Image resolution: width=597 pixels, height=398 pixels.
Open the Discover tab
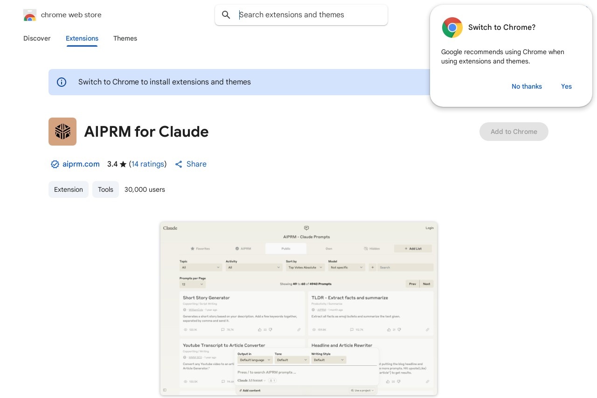pos(37,38)
